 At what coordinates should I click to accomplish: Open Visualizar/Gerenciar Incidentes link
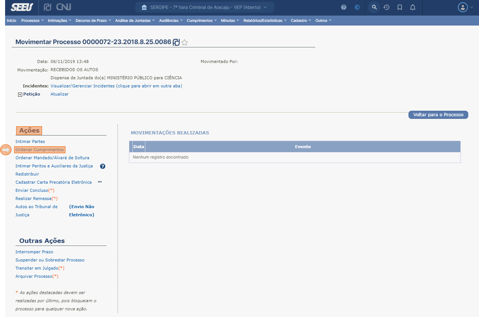116,86
